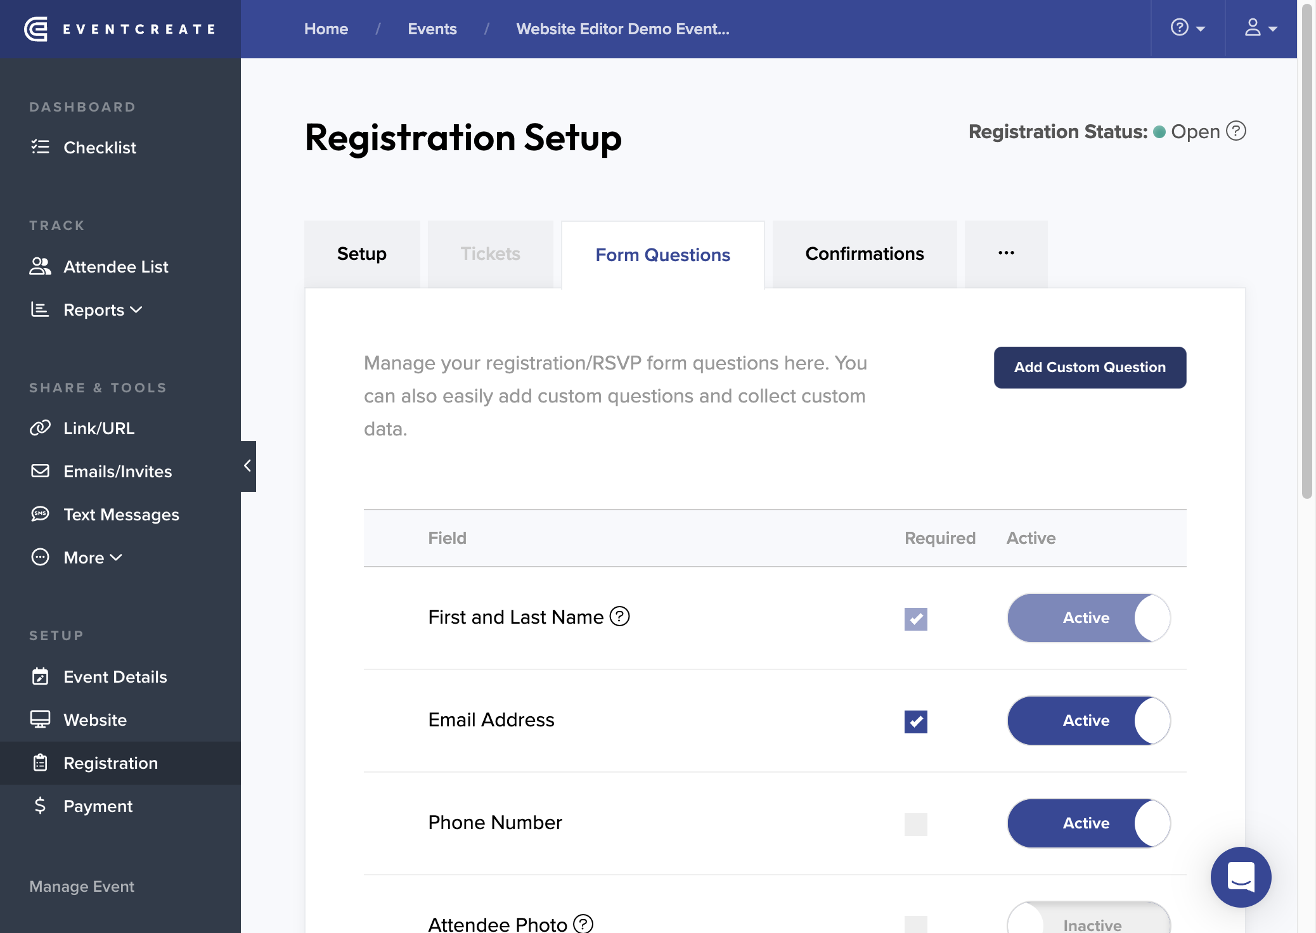Go to Events breadcrumb link
The image size is (1316, 933).
(x=432, y=29)
